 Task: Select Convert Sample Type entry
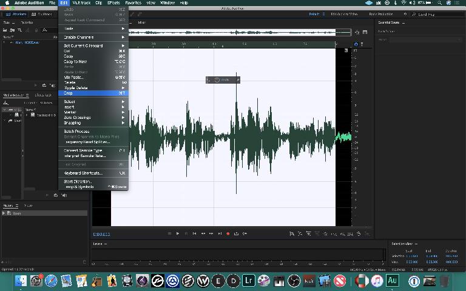point(93,150)
